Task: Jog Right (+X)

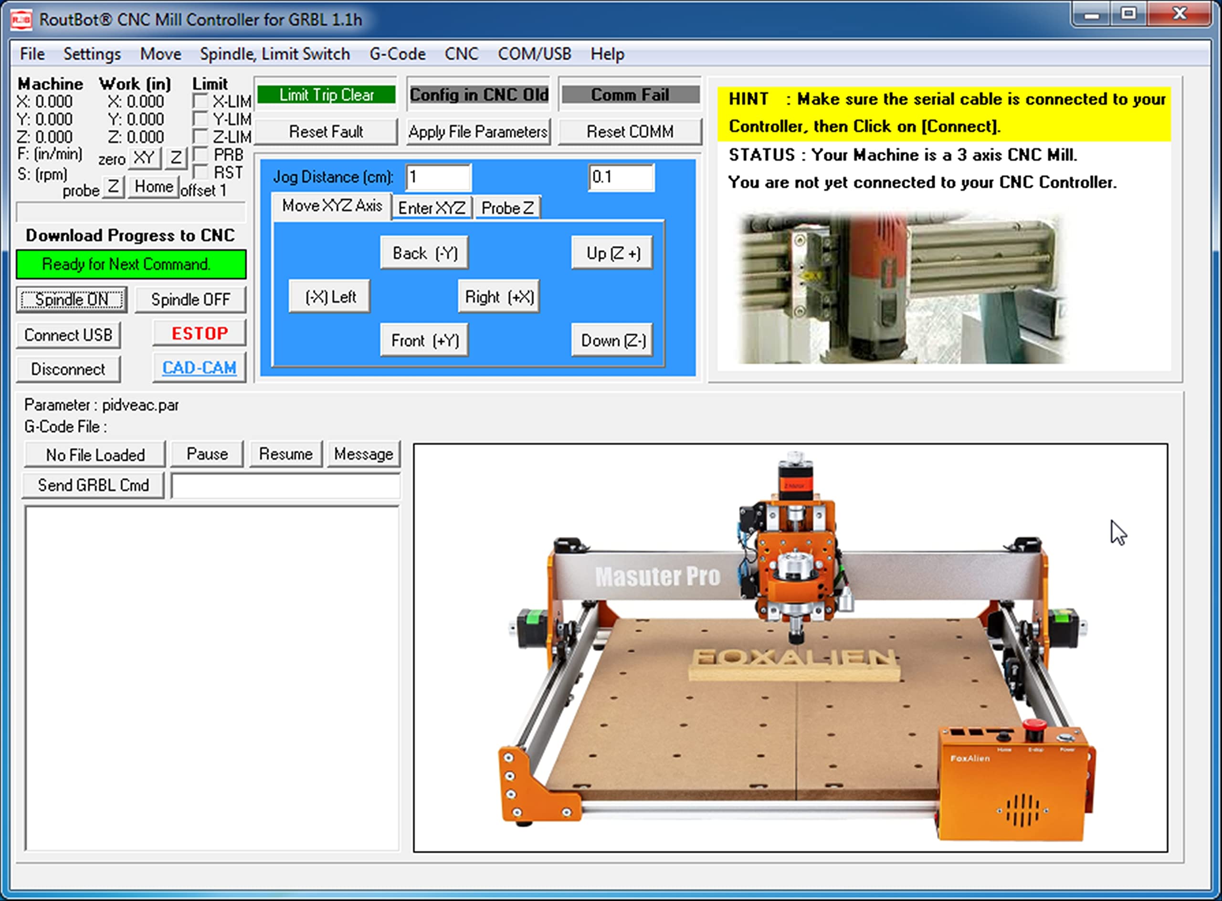Action: (x=499, y=296)
